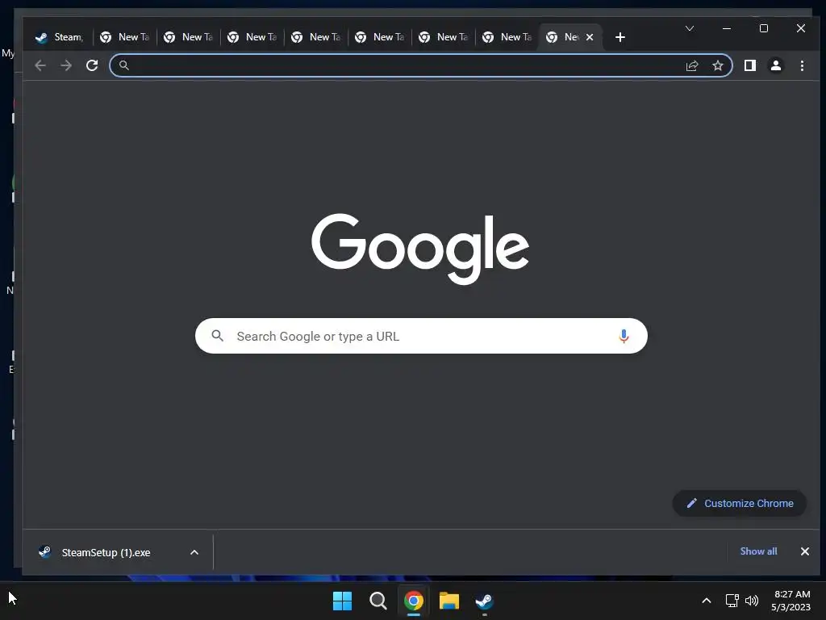Start voice search with the microphone icon
This screenshot has height=620, width=826.
(624, 336)
